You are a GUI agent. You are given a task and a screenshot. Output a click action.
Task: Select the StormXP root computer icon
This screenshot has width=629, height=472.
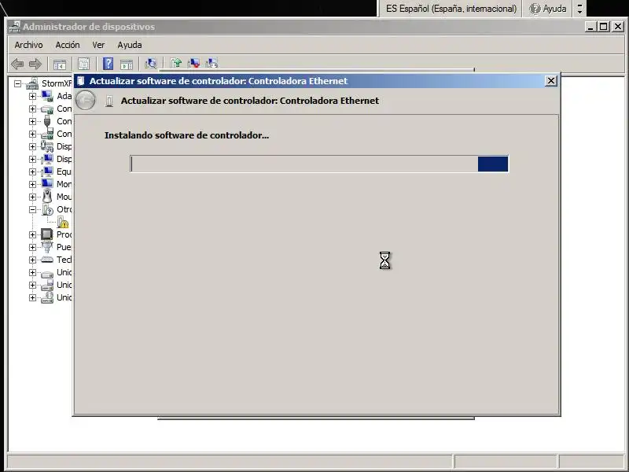pos(32,83)
